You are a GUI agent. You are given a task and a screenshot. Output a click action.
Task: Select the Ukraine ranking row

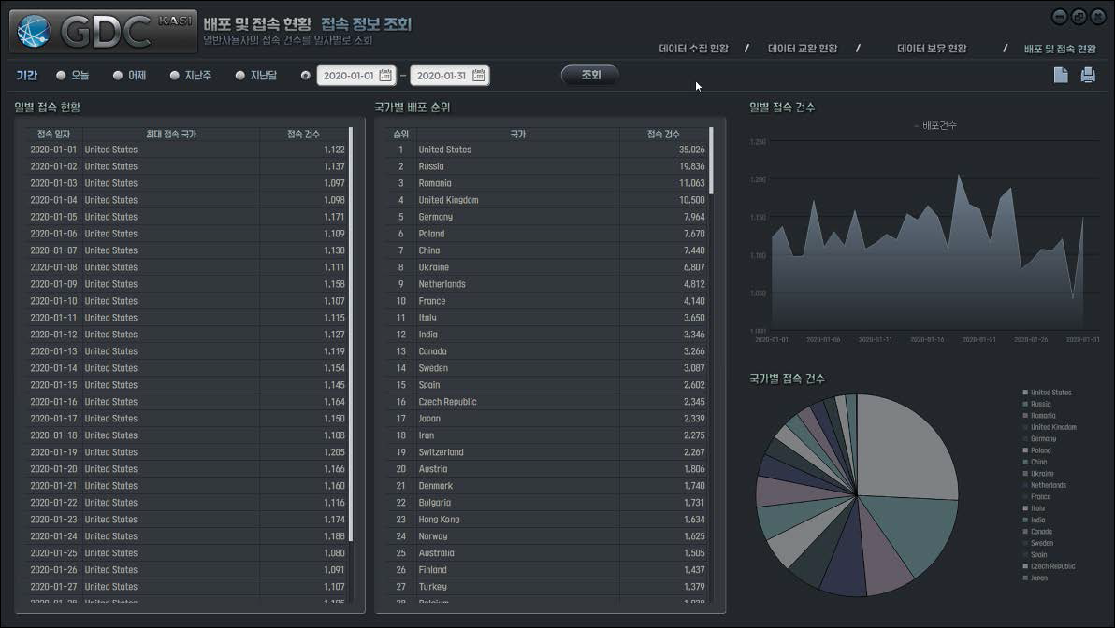pyautogui.click(x=547, y=267)
